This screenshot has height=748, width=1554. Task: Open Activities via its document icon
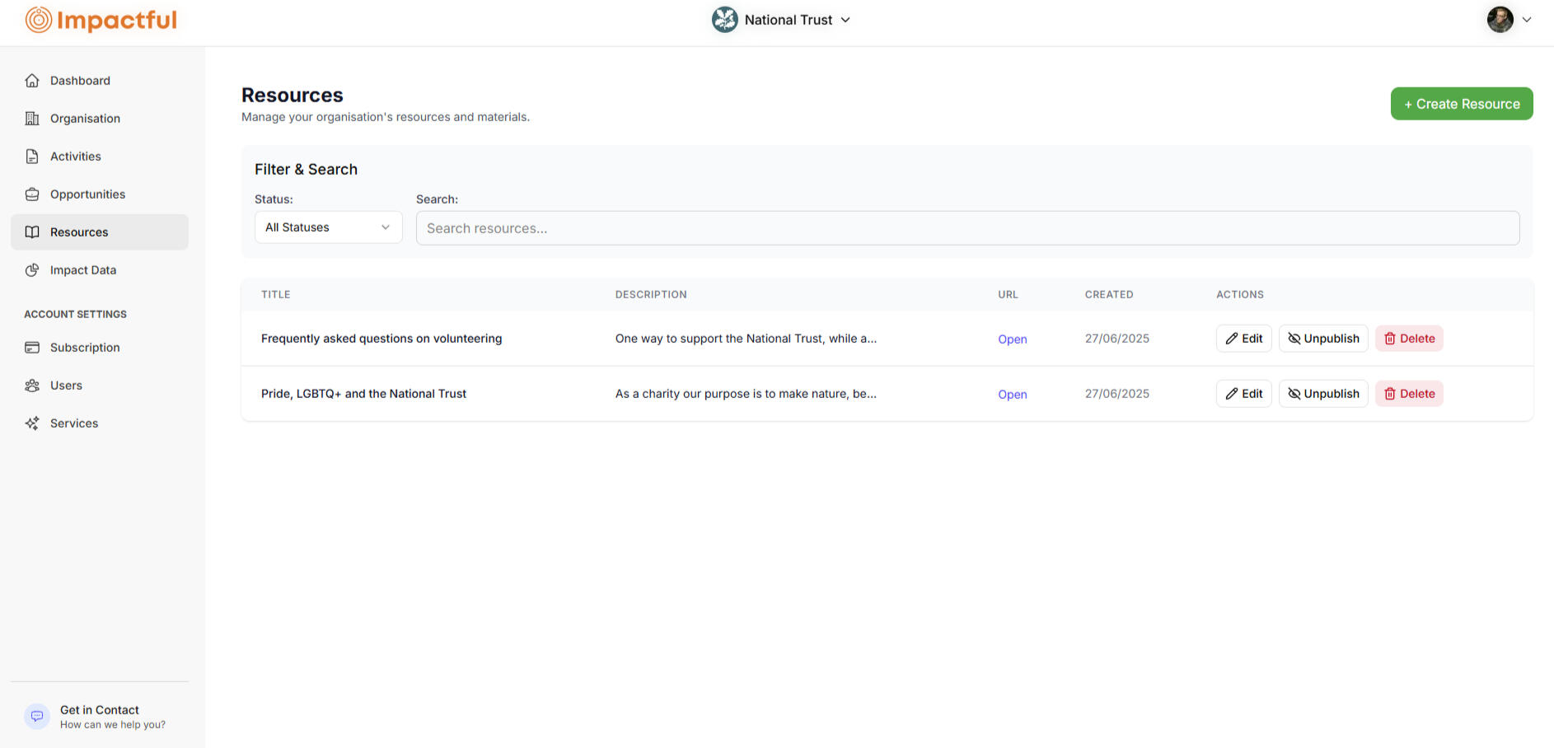tap(31, 156)
